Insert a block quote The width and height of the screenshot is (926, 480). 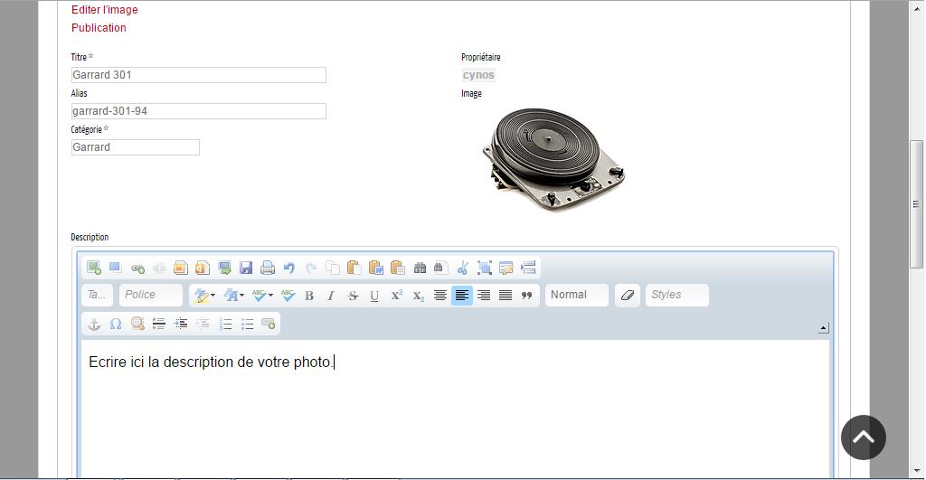(x=527, y=295)
